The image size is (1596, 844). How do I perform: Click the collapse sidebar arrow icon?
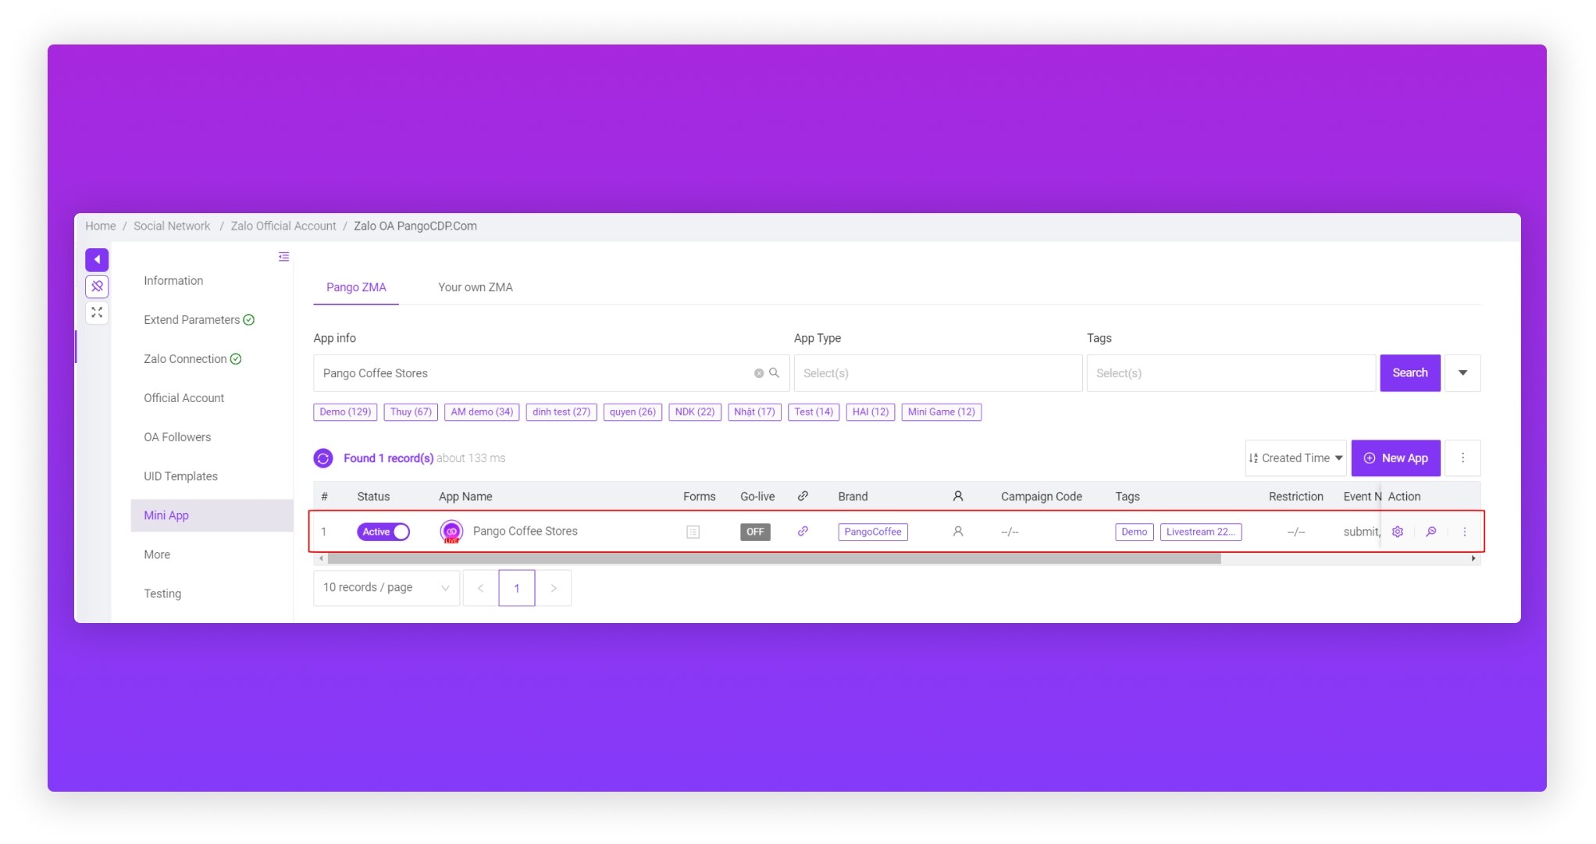(x=97, y=259)
